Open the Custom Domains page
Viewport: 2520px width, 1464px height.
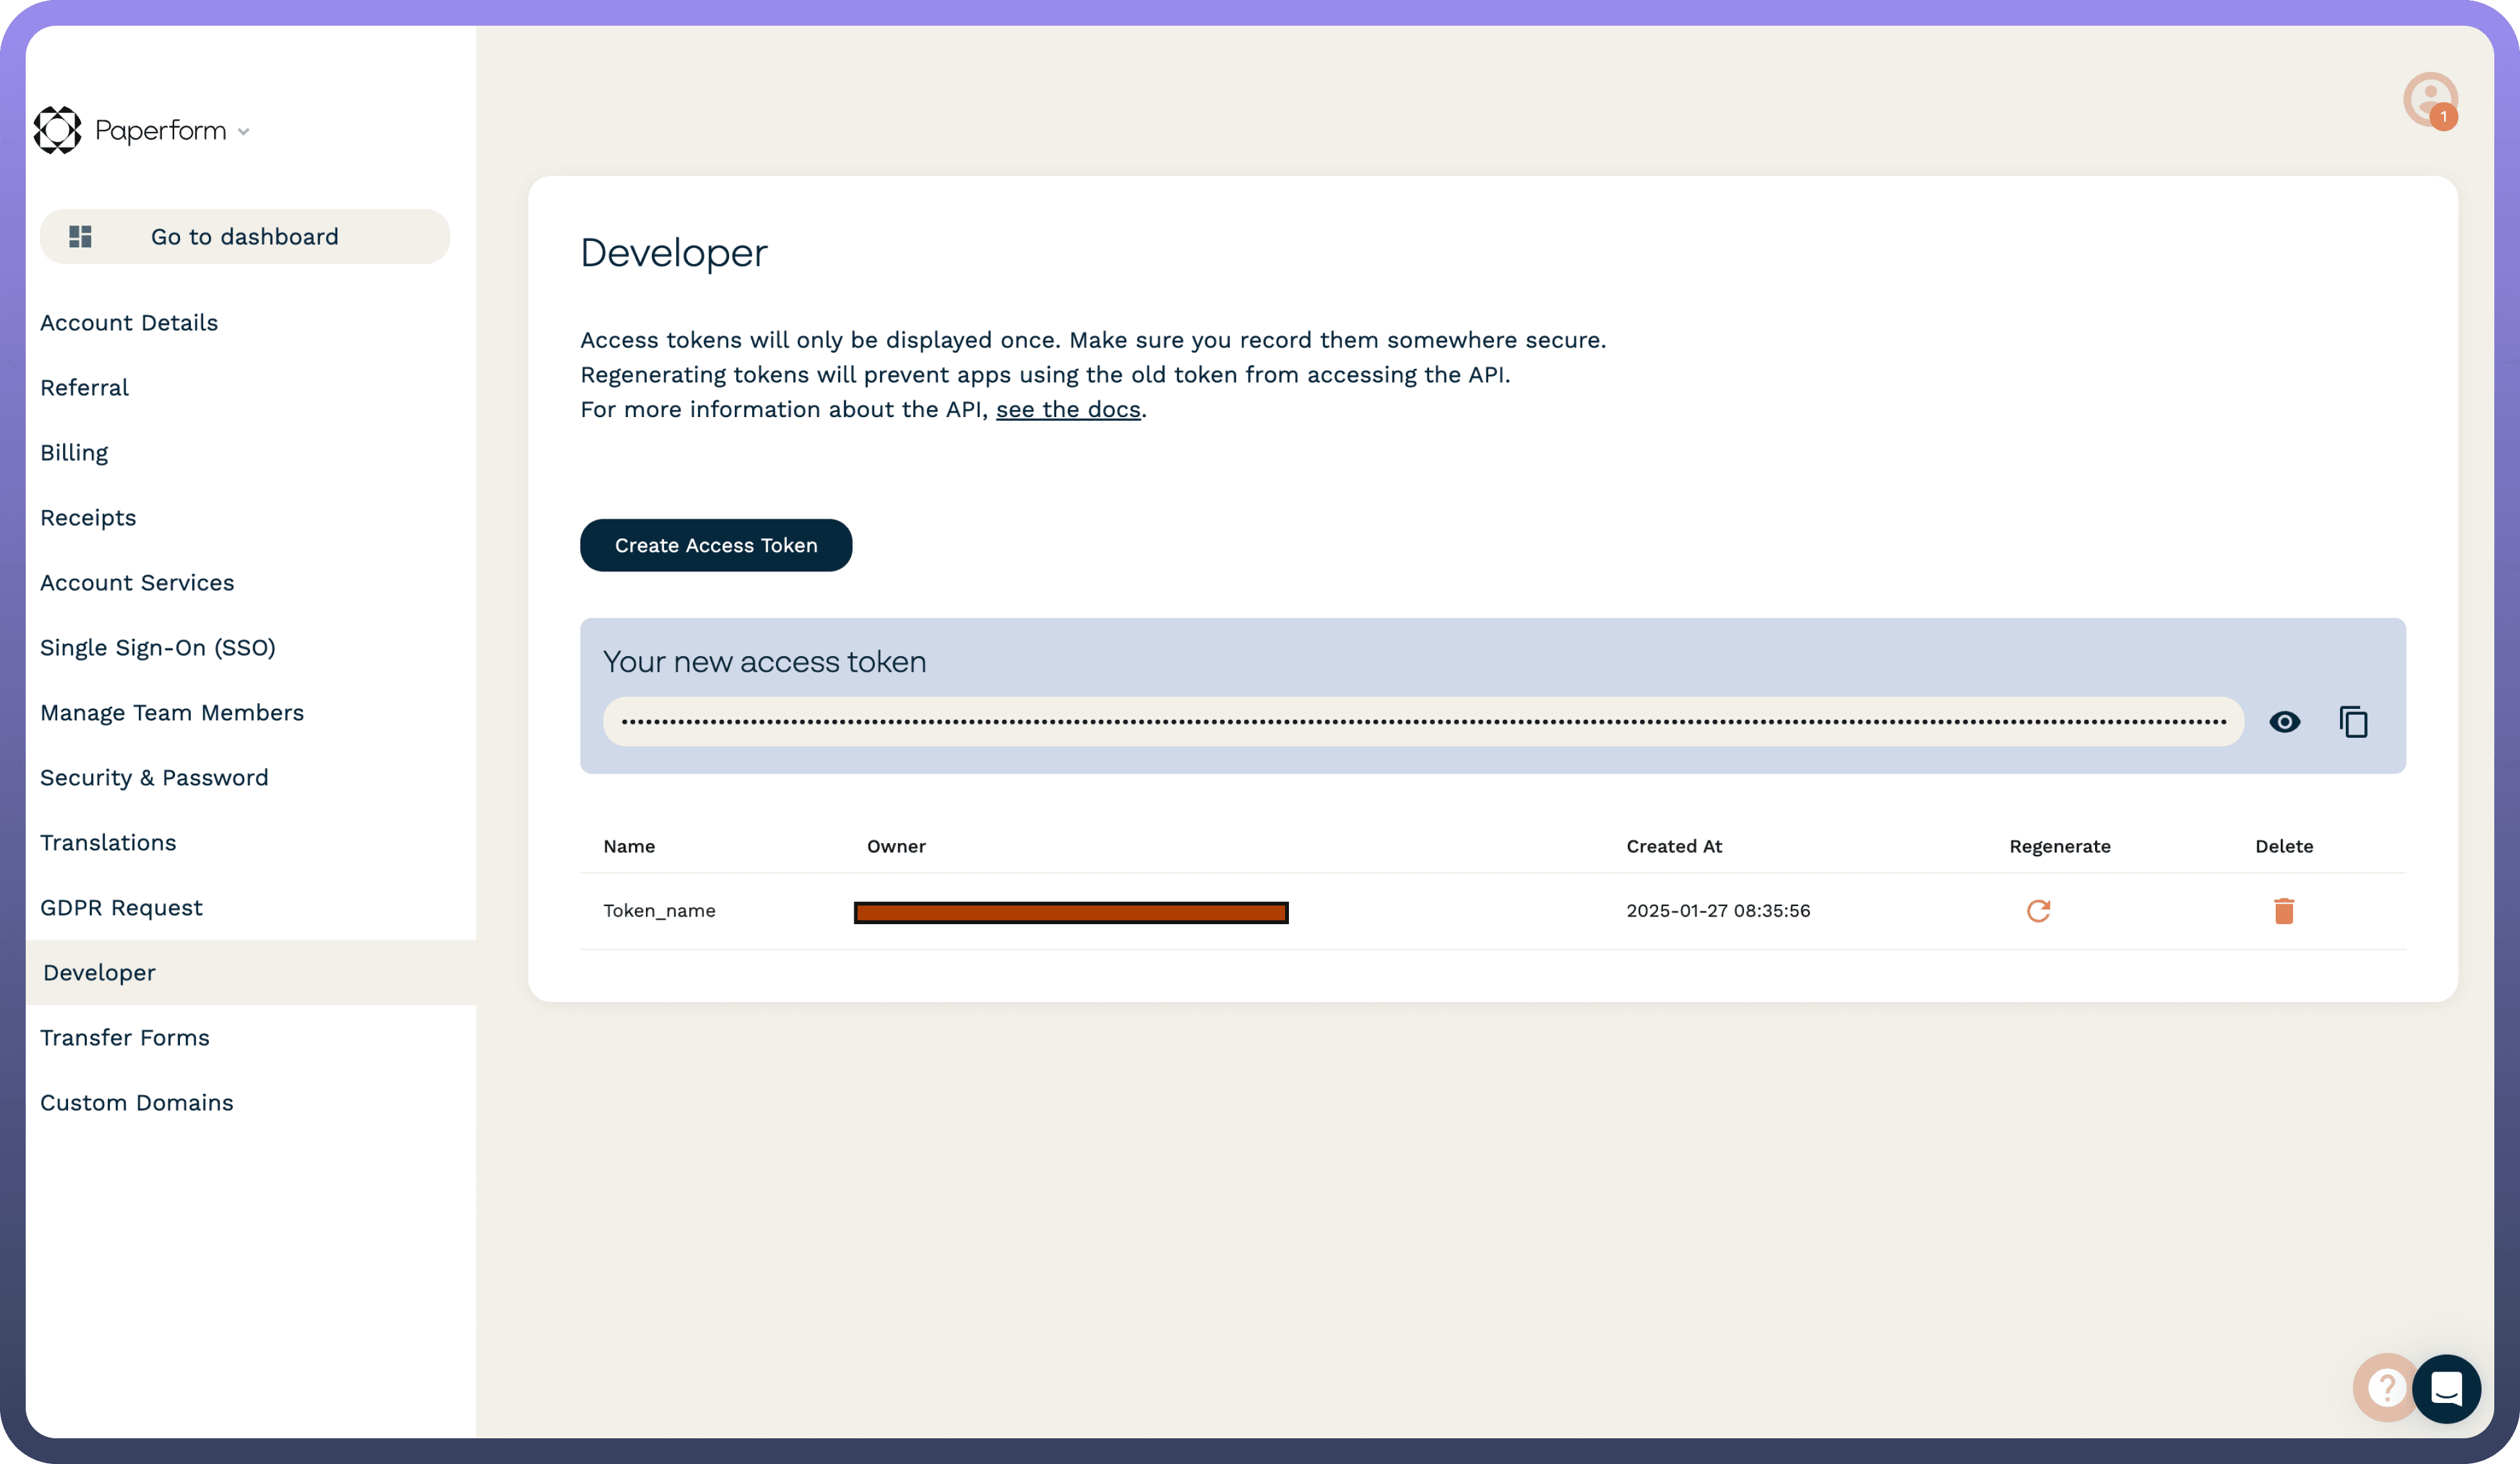[137, 1103]
